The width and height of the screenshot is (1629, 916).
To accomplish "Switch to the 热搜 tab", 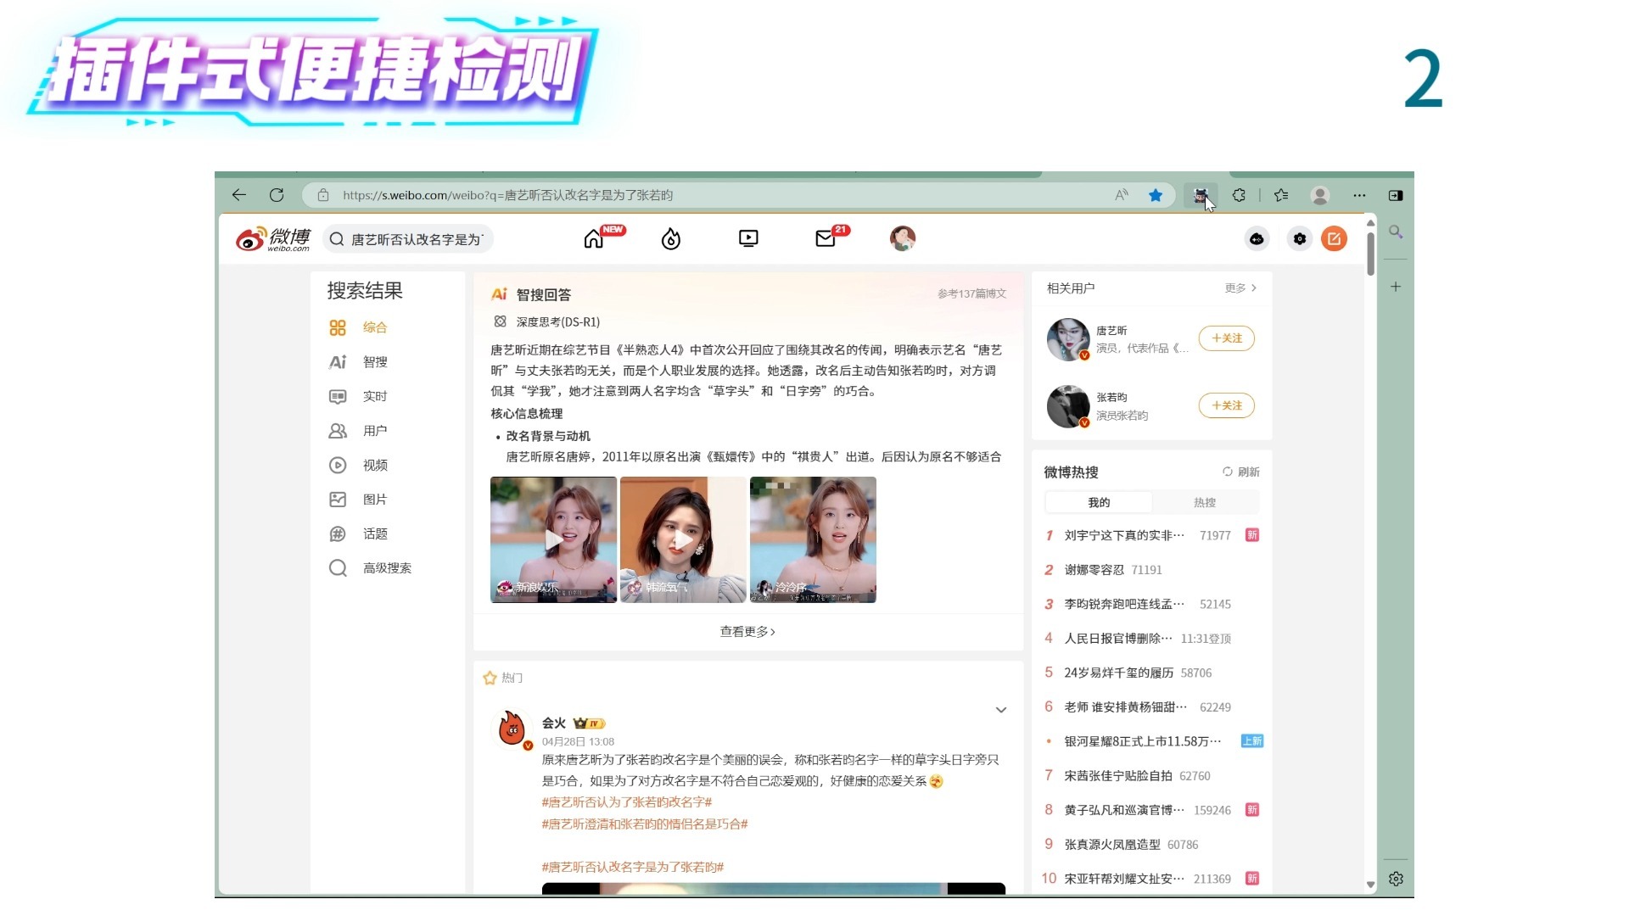I will click(1205, 503).
